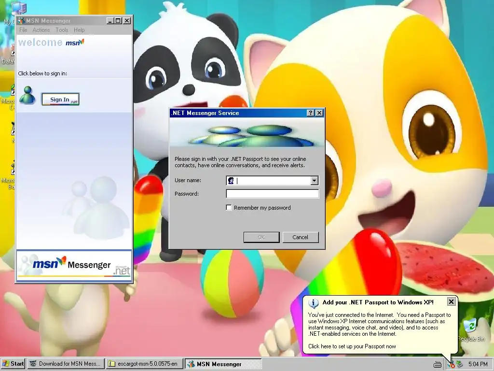Click MSN Messenger tray icon with red mark
Screen dimensions: 494x371
[451, 364]
